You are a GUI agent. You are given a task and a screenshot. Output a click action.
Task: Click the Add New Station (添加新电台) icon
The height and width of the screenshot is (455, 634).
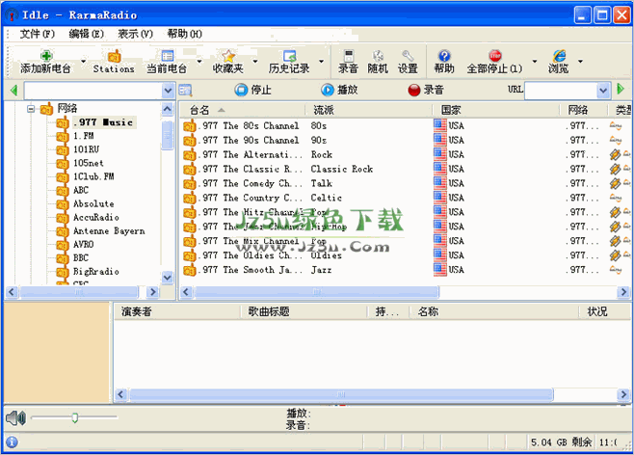(46, 55)
